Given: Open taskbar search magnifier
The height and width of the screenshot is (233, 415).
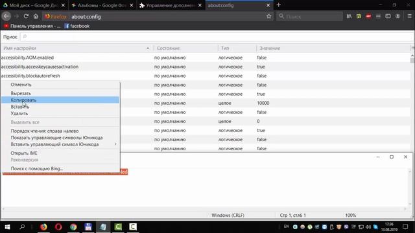Looking at the screenshot, I should pyautogui.click(x=22, y=227).
